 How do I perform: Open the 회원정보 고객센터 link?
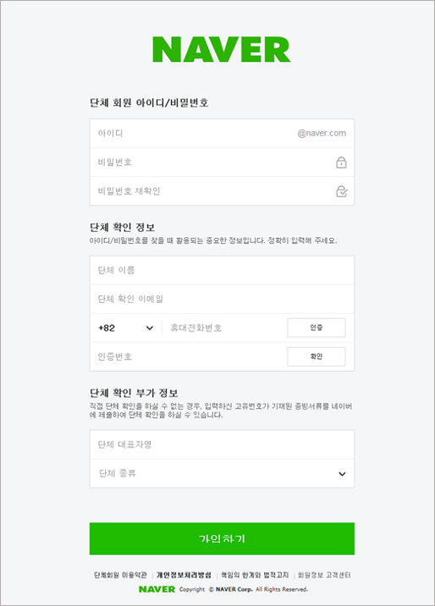pos(324,575)
